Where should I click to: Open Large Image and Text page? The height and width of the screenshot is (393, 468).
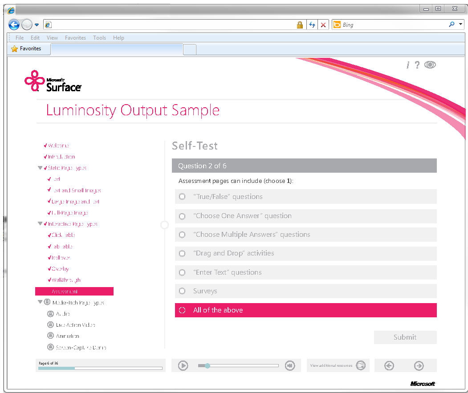pyautogui.click(x=75, y=202)
